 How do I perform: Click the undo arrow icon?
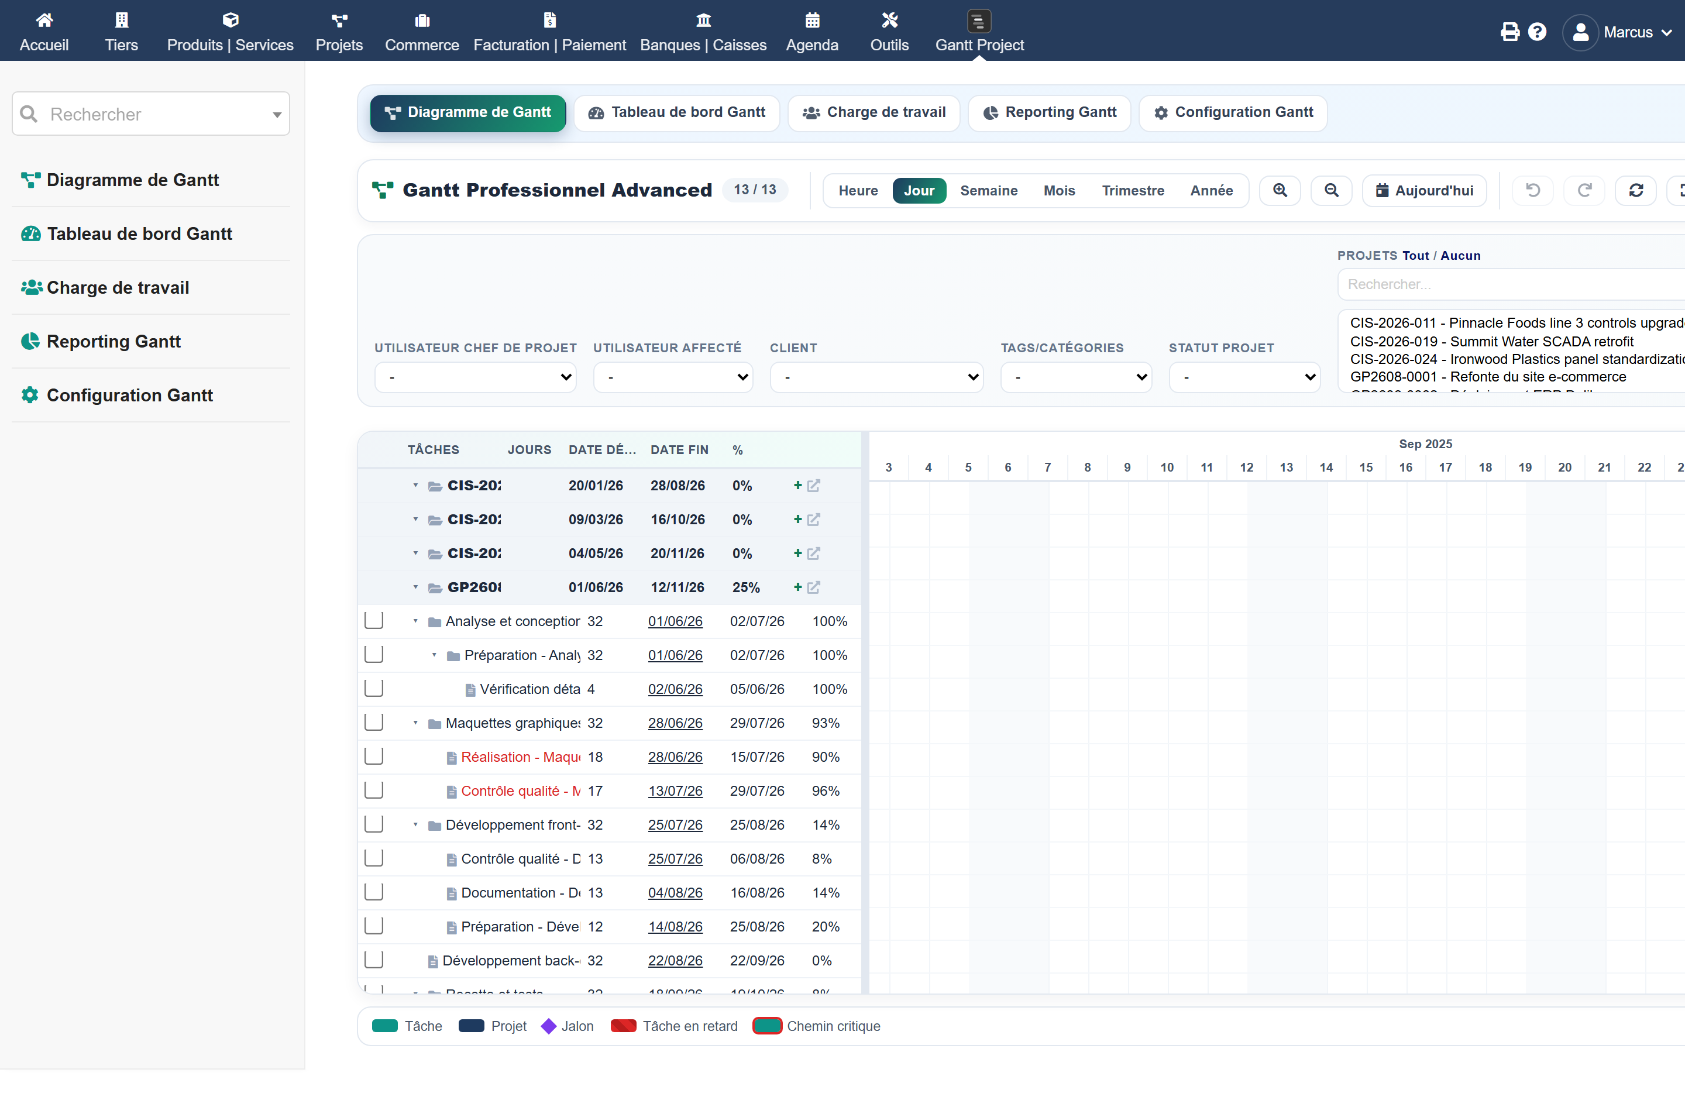click(1532, 190)
